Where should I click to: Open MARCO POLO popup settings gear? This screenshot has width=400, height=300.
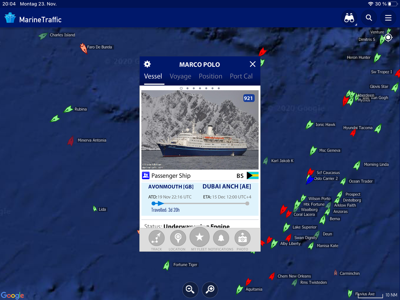tap(147, 64)
